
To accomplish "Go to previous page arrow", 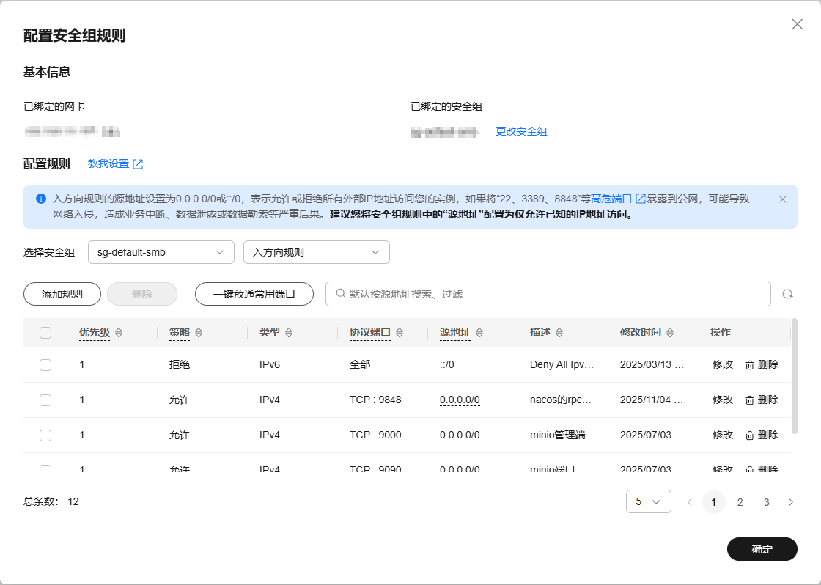I will point(690,502).
